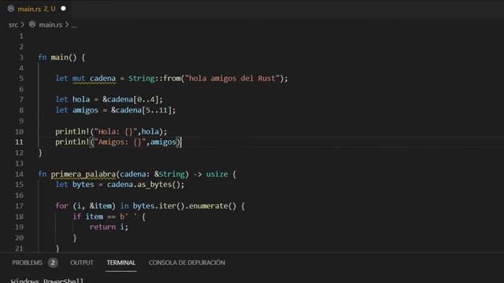Click line number 14 in gutter
This screenshot has width=504, height=283.
tap(19, 175)
